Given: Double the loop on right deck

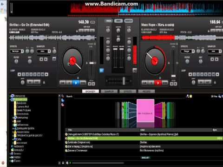Looking at the screenshot, I should click(x=217, y=74).
